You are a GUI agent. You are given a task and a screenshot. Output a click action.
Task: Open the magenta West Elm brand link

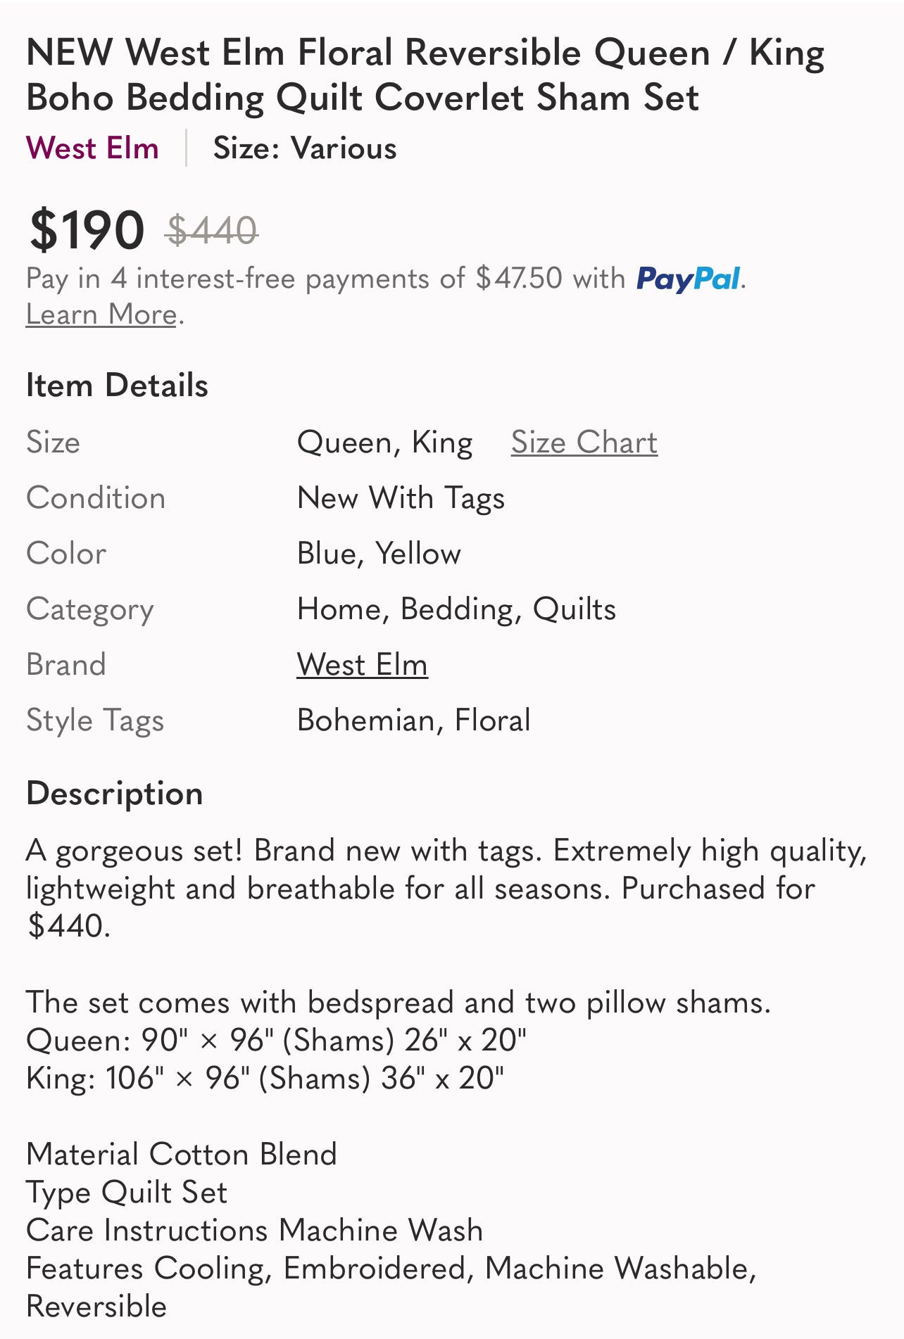click(x=92, y=148)
